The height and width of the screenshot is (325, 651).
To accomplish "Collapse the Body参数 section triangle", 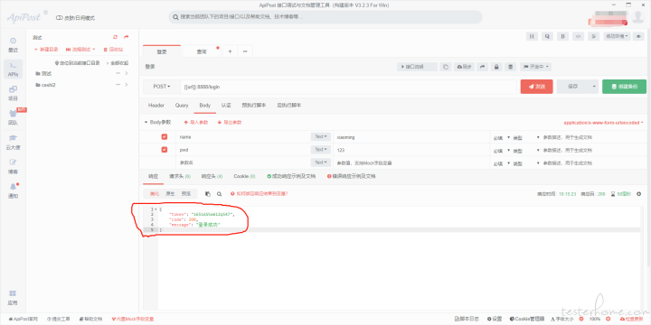I will tap(146, 122).
